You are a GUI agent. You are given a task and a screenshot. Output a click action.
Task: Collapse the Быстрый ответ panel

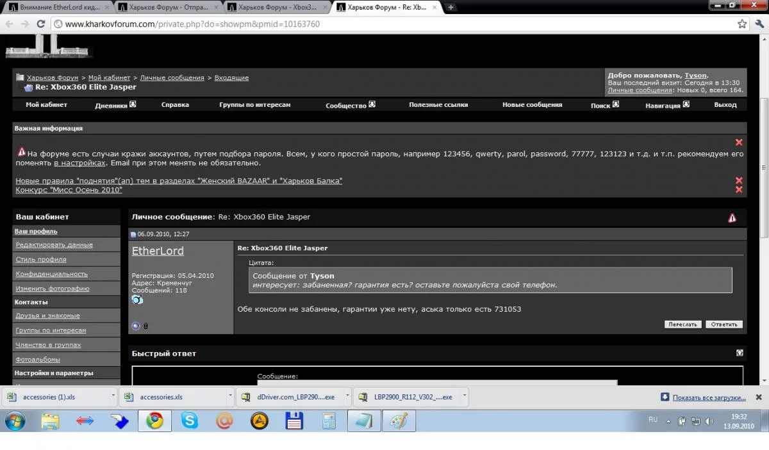[x=740, y=353]
